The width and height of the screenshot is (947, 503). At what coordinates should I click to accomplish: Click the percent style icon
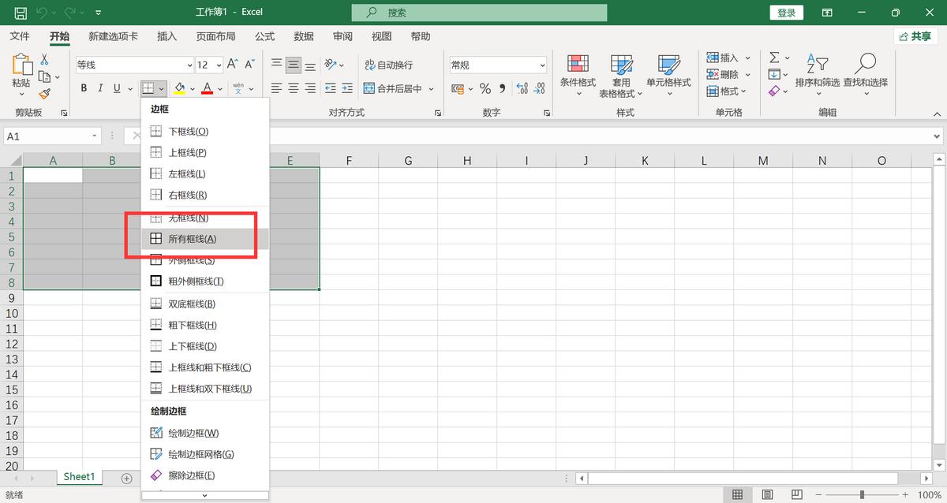485,88
